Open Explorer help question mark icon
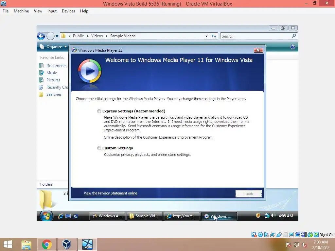The image size is (335, 251). pyautogui.click(x=293, y=47)
